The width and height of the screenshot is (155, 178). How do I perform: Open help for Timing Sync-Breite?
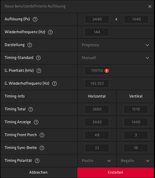(x=42, y=148)
